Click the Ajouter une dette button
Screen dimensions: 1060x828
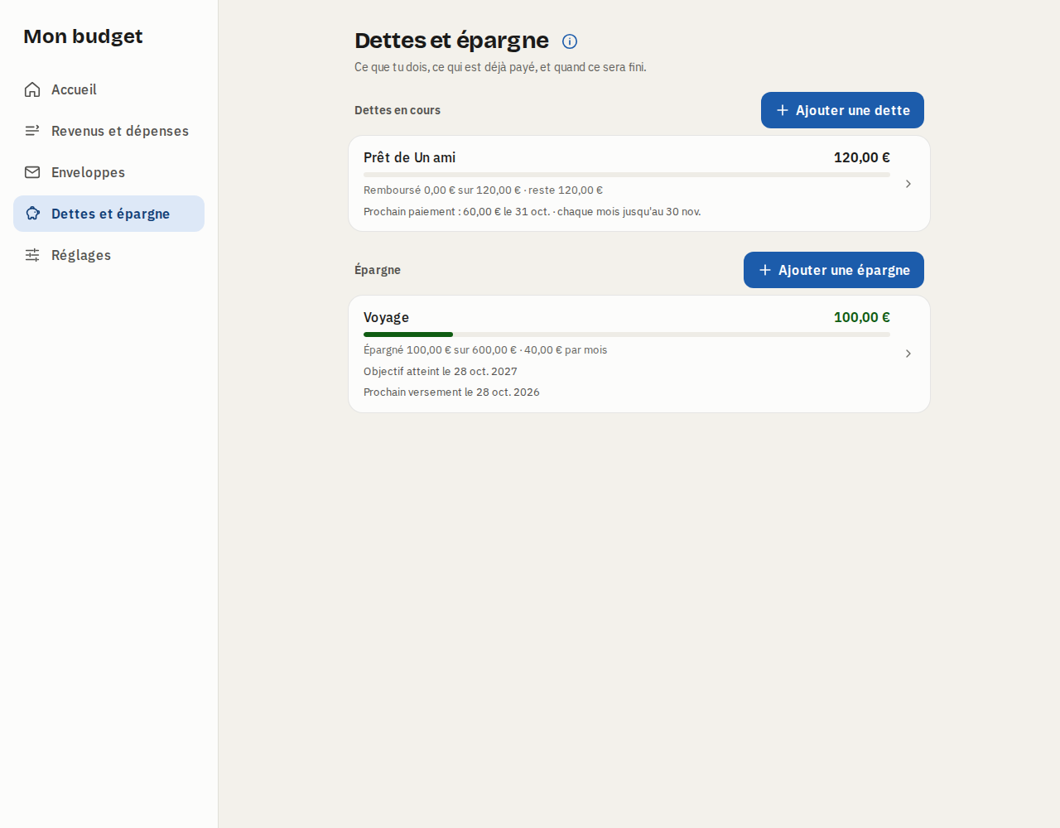pyautogui.click(x=842, y=110)
